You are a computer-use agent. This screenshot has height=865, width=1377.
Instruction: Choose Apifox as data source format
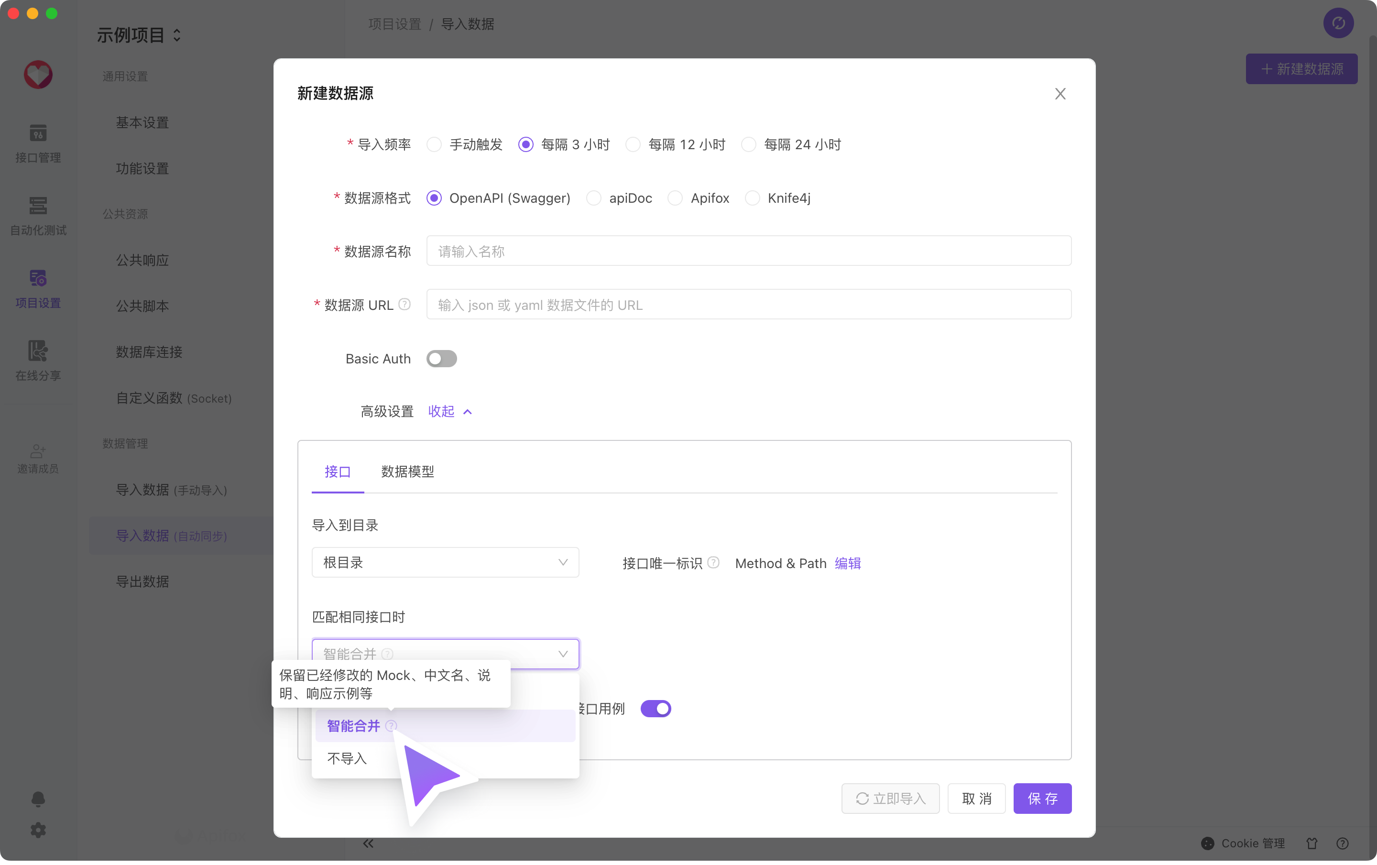(675, 198)
